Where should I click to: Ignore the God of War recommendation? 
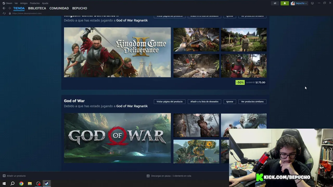point(230,102)
